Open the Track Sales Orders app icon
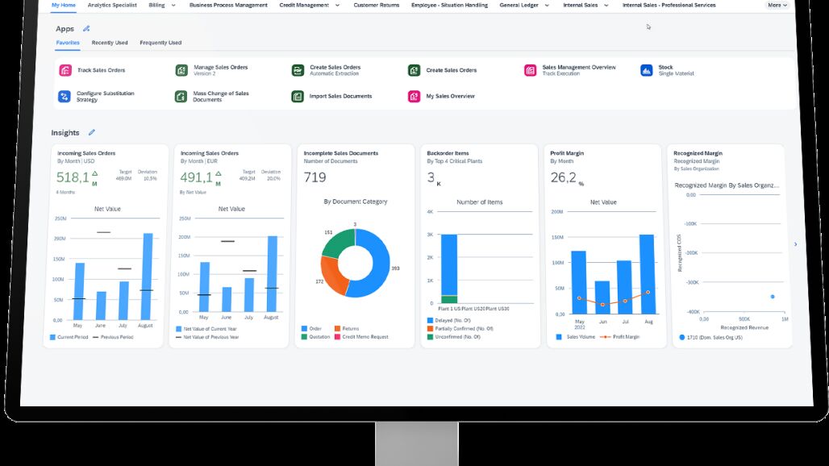 (x=65, y=71)
